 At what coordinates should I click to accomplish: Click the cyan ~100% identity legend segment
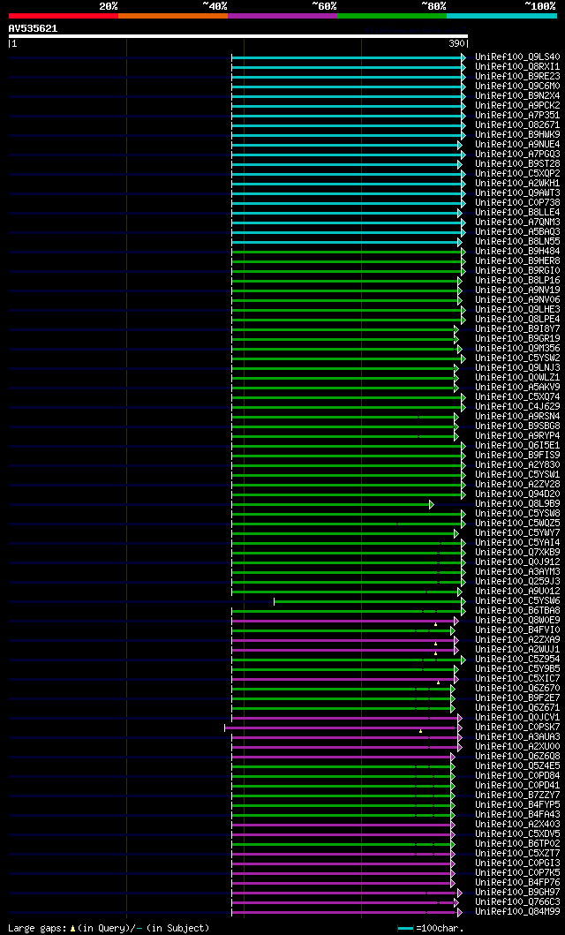click(x=501, y=16)
